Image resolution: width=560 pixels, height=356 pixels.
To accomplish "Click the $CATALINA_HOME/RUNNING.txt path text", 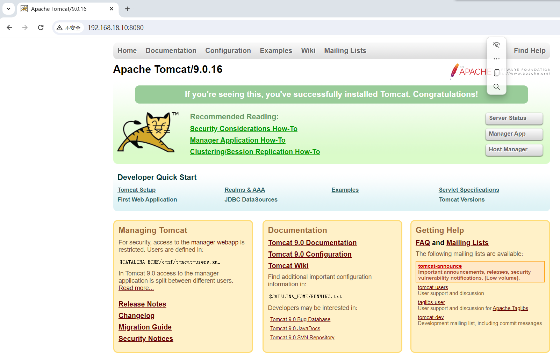I will pos(305,296).
